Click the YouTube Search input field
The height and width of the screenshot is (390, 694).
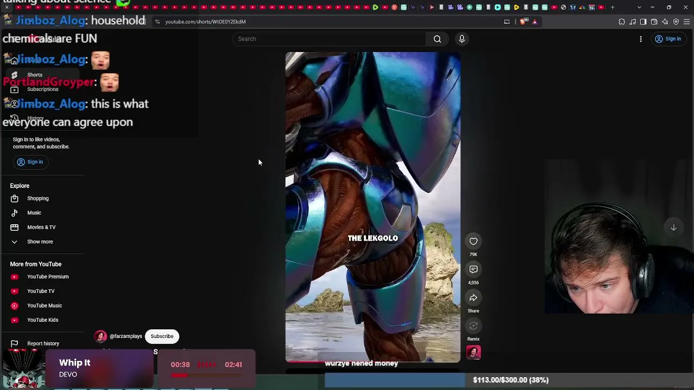tap(330, 39)
